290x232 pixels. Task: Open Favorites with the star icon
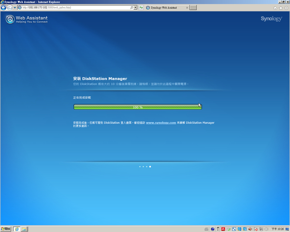click(281, 8)
